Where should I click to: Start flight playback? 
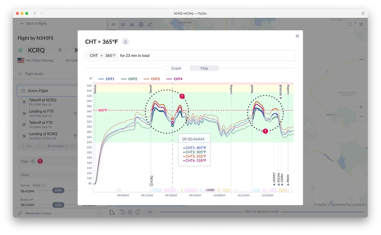[130, 212]
